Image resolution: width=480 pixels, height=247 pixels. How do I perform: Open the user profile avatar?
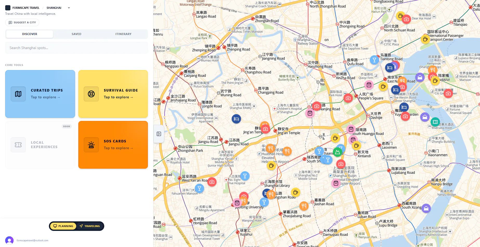(x=9, y=241)
